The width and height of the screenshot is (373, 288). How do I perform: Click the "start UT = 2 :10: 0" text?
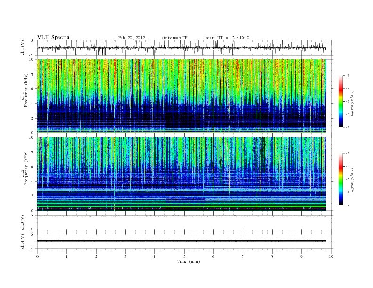pos(227,38)
